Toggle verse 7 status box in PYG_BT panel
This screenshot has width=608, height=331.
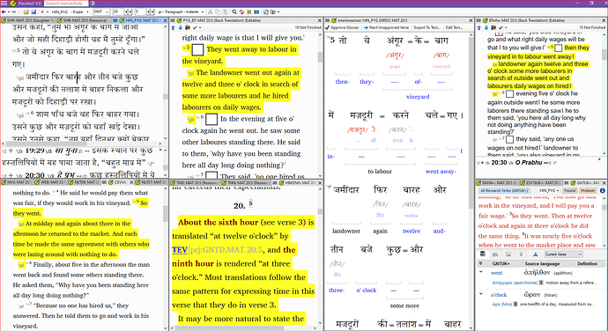[211, 176]
